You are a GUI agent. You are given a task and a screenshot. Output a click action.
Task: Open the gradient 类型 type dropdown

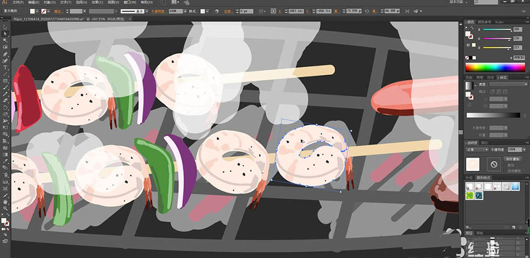[508, 84]
